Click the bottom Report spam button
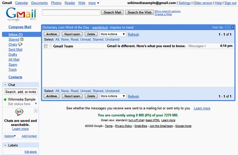This screenshot has width=238, height=155. (72, 96)
